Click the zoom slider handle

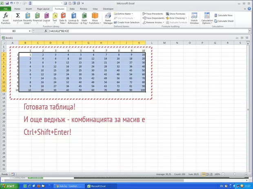[x=235, y=174]
